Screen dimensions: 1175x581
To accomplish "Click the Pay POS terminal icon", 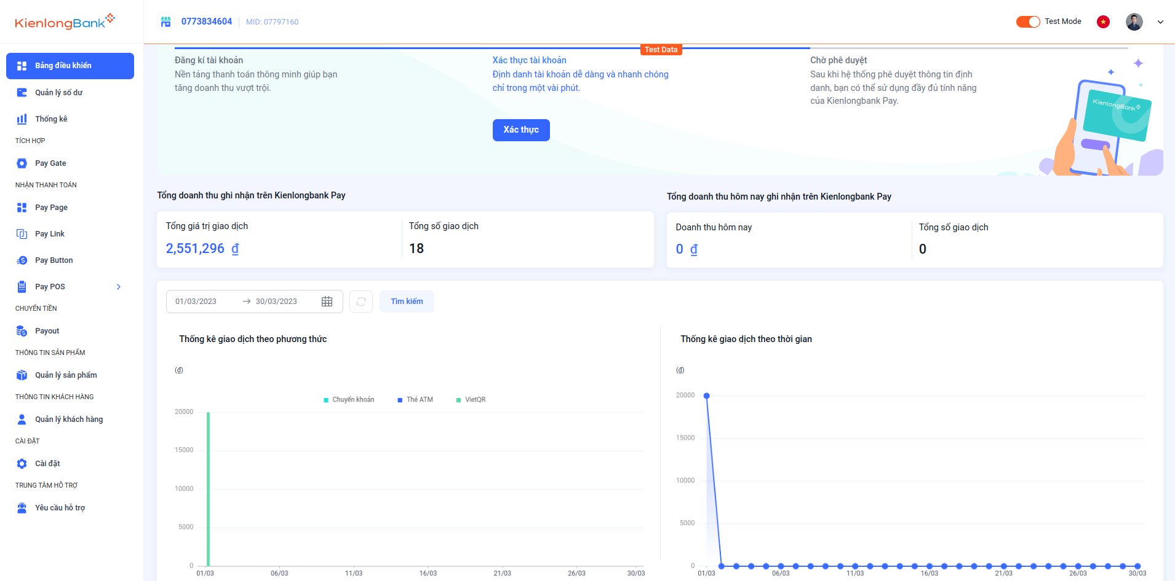I will [x=22, y=287].
